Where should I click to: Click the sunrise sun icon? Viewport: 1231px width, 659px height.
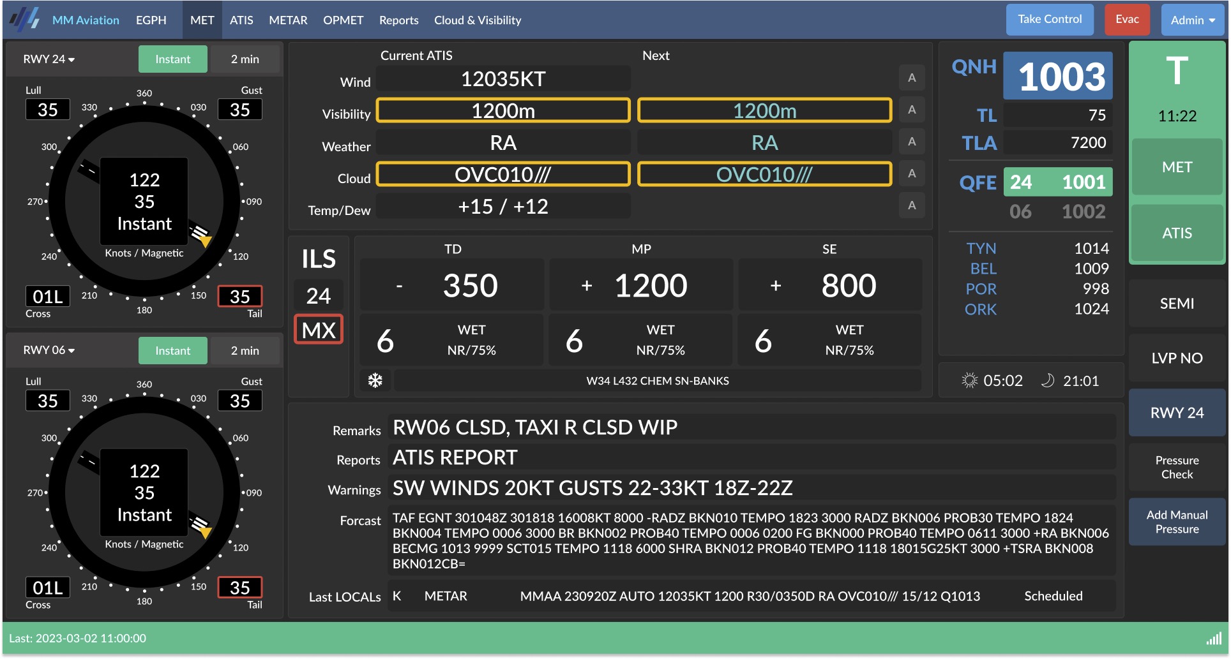tap(969, 381)
